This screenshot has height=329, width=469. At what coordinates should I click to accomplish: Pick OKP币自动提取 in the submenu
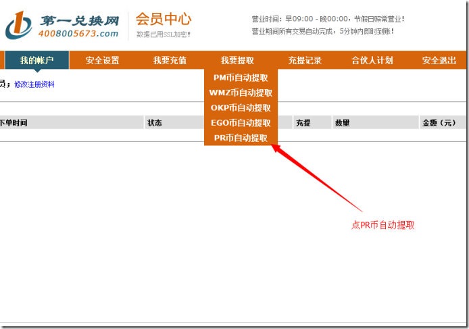(241, 107)
